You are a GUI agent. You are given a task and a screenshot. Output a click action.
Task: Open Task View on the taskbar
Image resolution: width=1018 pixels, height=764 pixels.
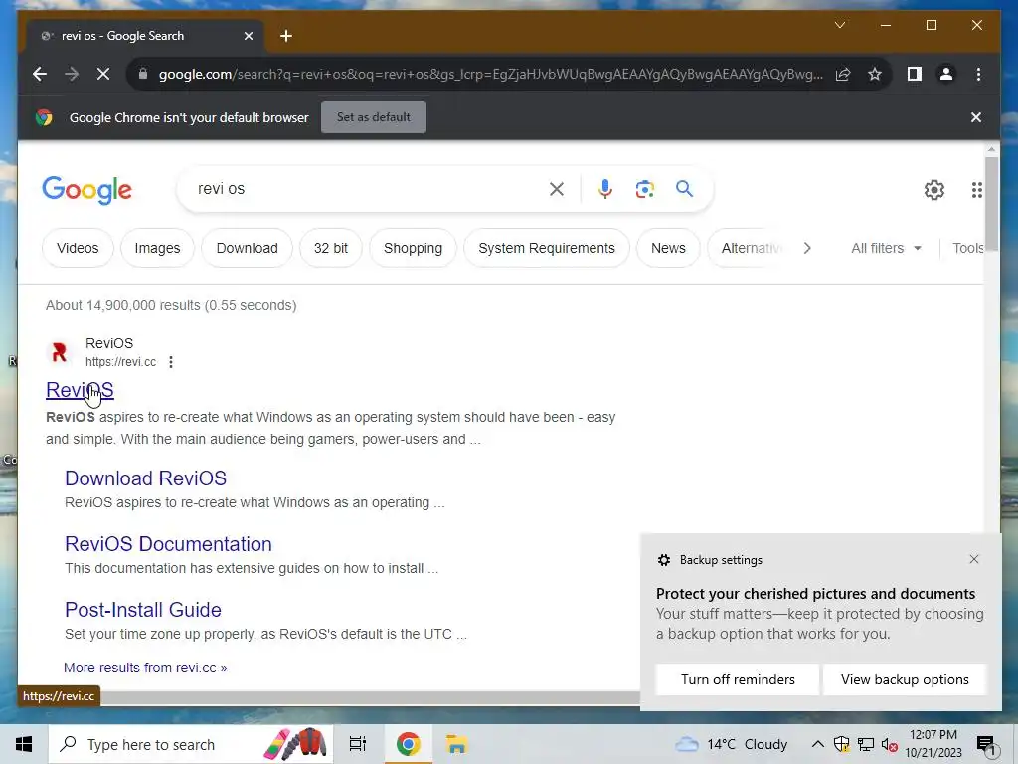358,744
